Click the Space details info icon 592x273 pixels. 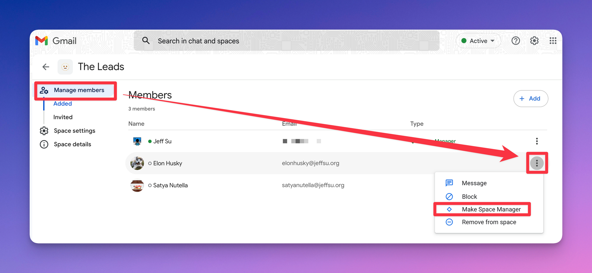coord(44,145)
